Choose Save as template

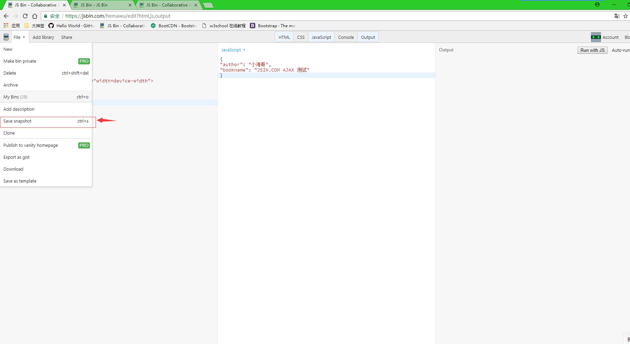click(46, 181)
